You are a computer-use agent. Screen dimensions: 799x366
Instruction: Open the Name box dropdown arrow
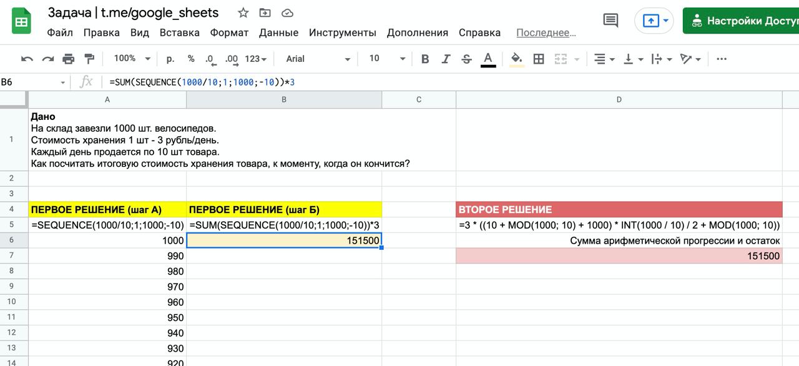(x=62, y=82)
